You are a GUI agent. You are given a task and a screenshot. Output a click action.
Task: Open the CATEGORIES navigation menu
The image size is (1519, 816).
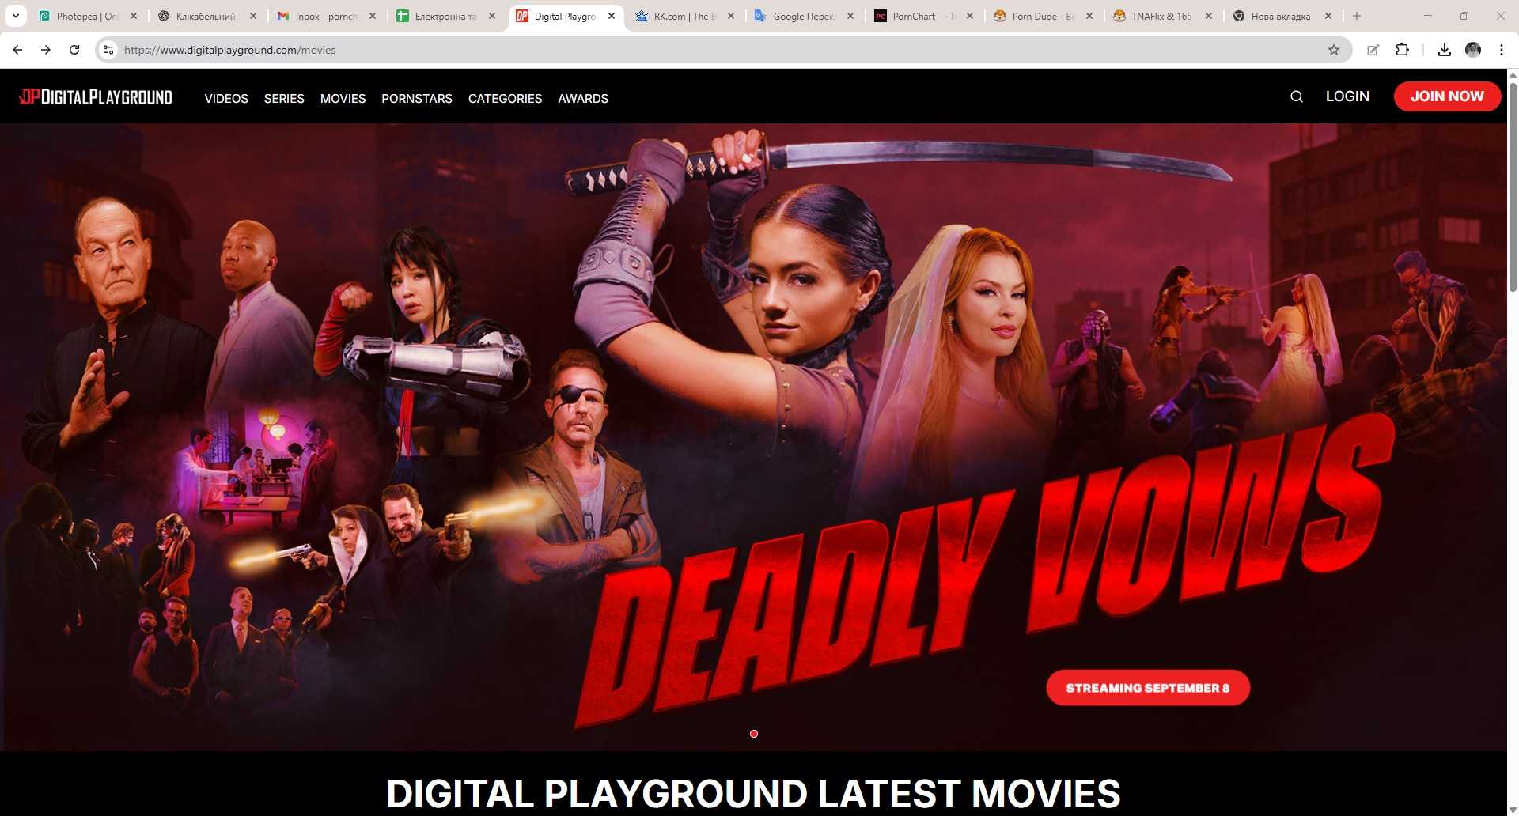(505, 98)
